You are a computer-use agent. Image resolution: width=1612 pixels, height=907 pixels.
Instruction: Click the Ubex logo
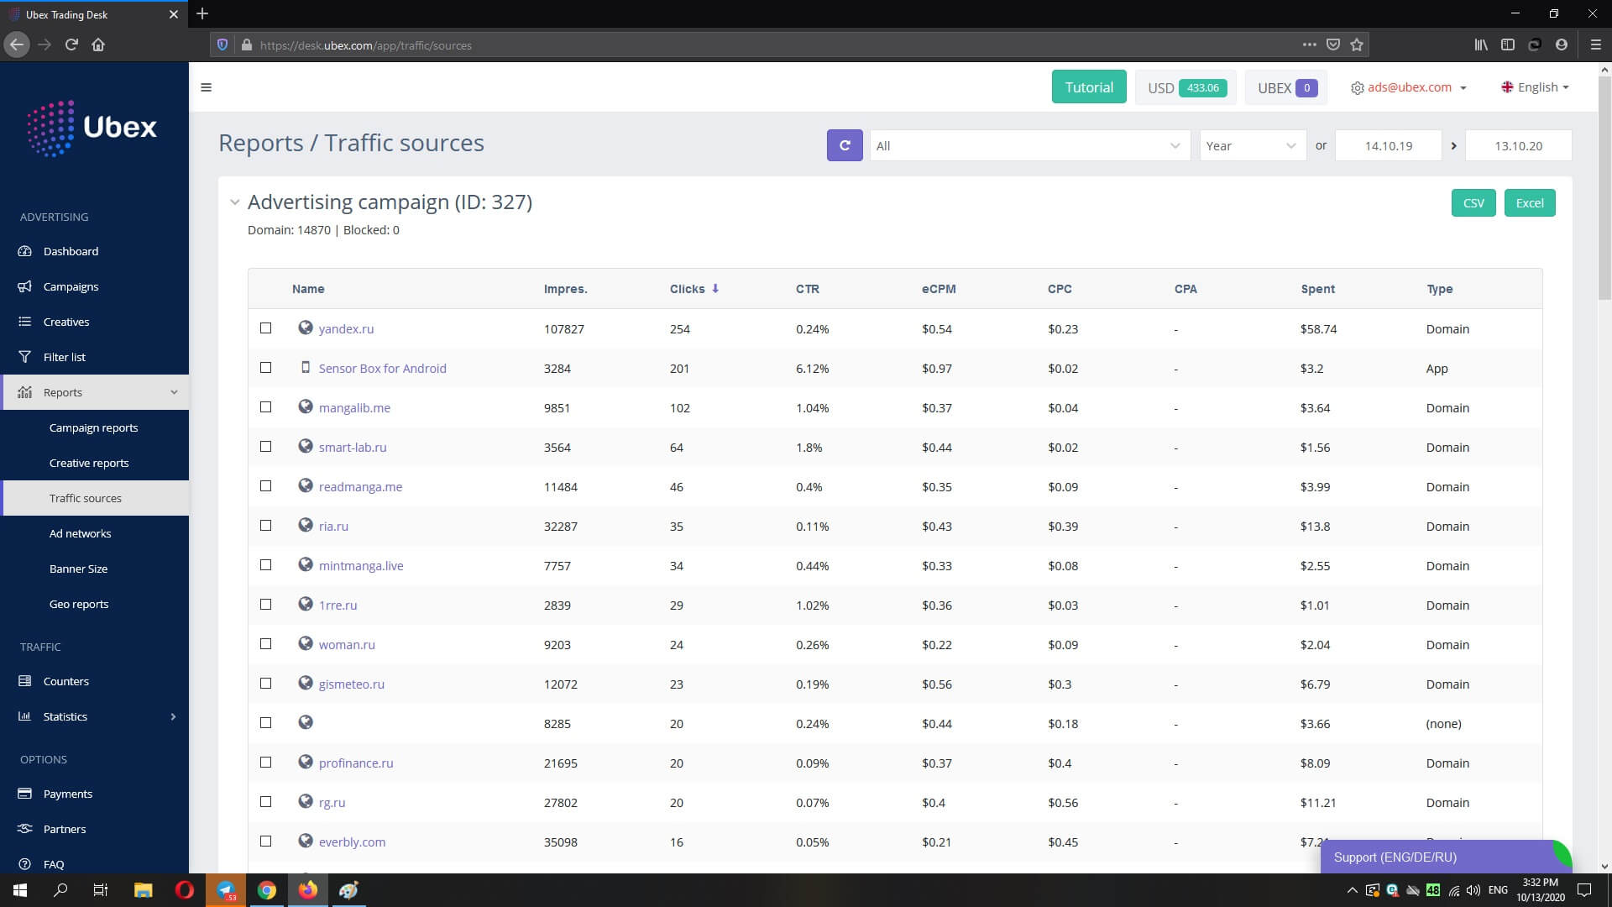(92, 128)
